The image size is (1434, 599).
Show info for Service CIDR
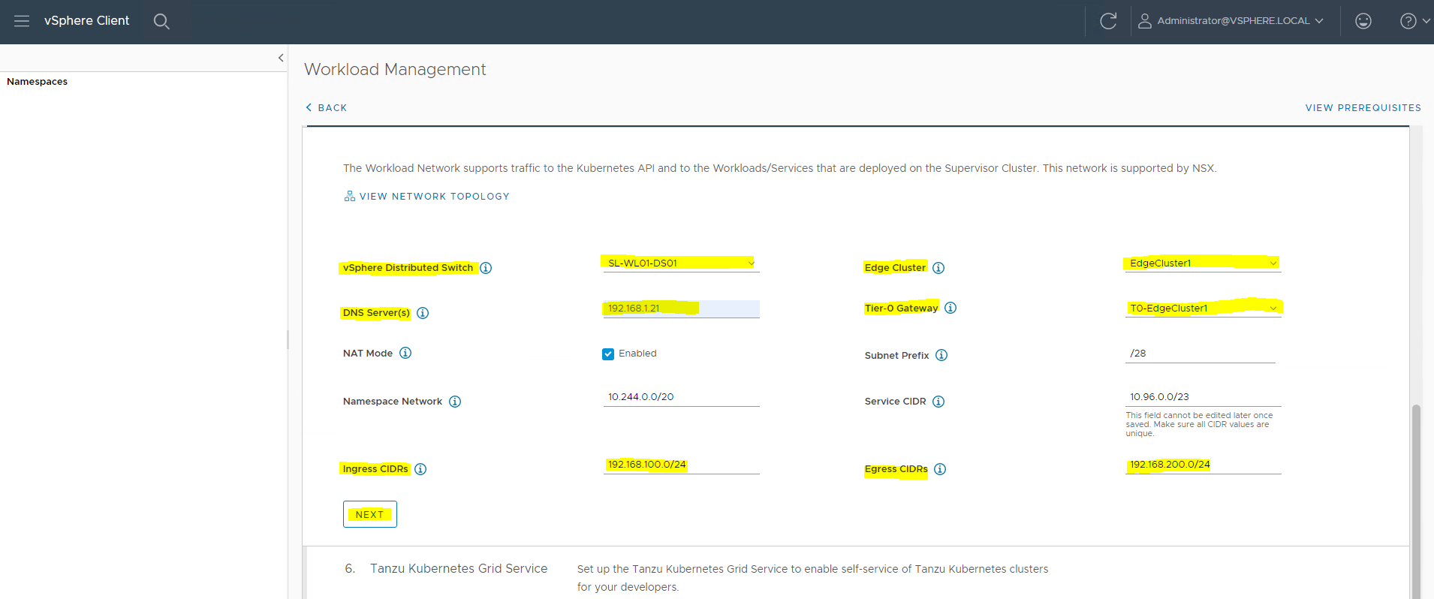click(x=938, y=402)
